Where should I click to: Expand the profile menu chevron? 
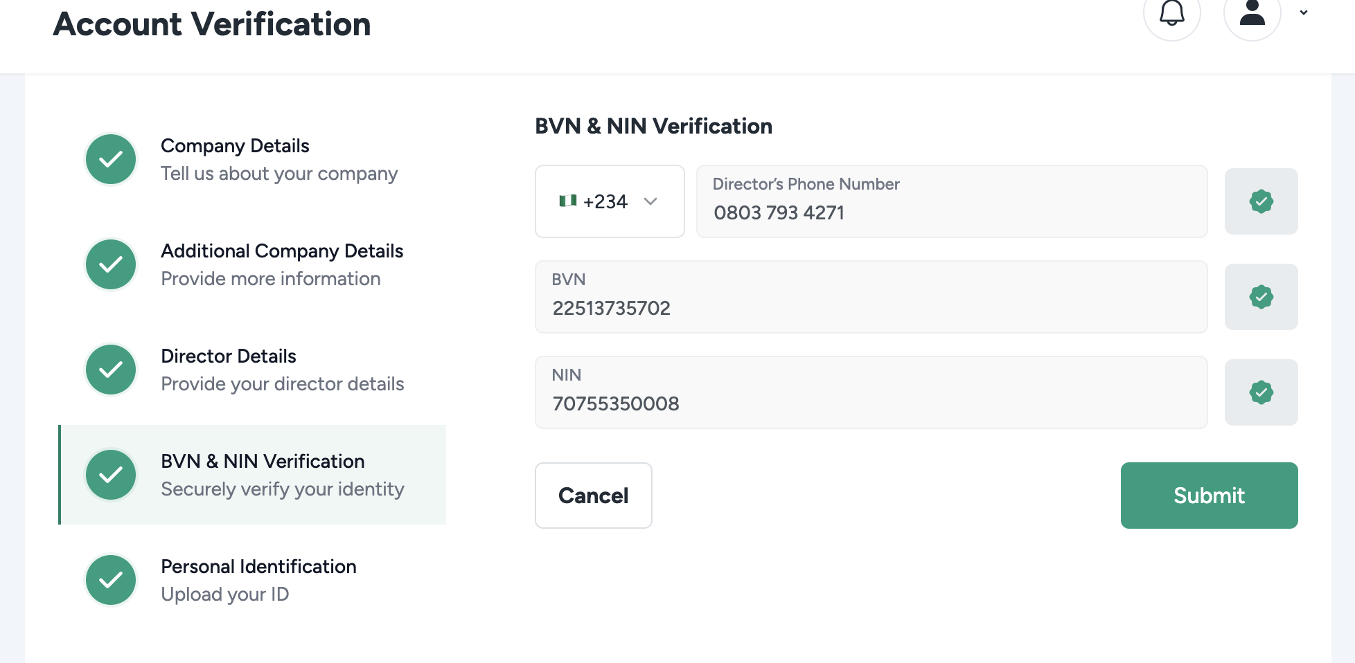(1303, 12)
